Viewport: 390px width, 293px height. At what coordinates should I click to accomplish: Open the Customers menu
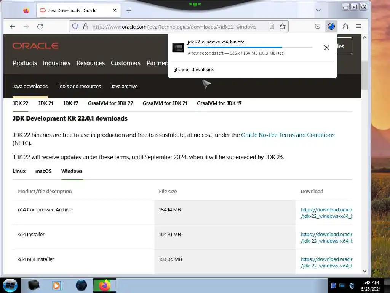pos(126,63)
